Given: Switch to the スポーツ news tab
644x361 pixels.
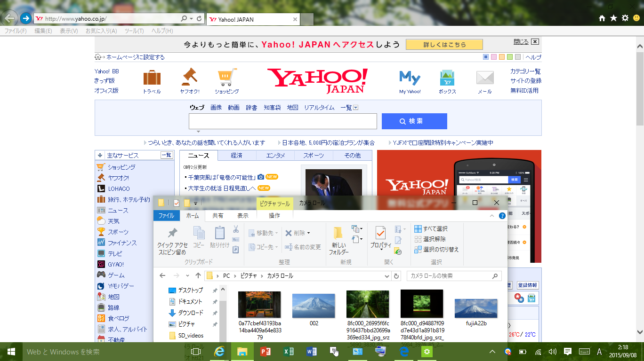Looking at the screenshot, I should tap(314, 156).
